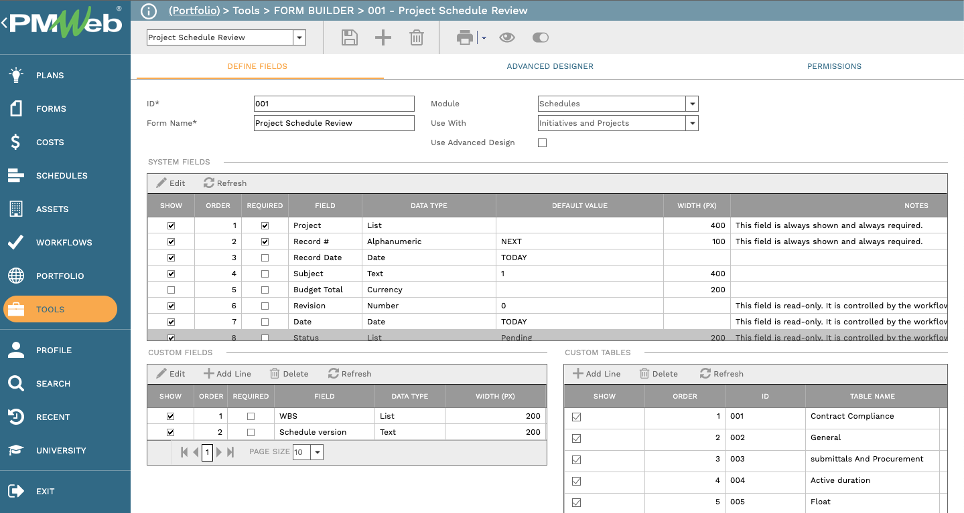
Task: Click the Currency data type cell
Action: coord(429,290)
